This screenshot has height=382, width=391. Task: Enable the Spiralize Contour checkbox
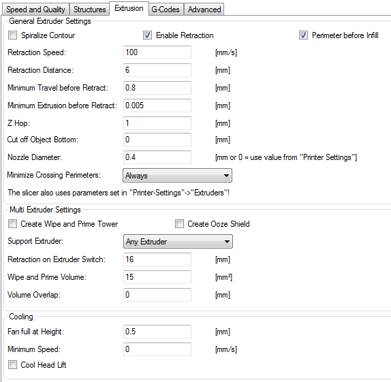pyautogui.click(x=12, y=35)
